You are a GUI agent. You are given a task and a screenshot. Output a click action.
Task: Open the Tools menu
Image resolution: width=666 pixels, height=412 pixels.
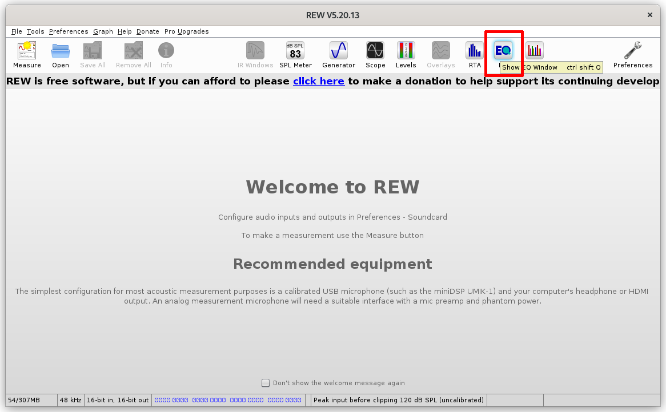35,31
